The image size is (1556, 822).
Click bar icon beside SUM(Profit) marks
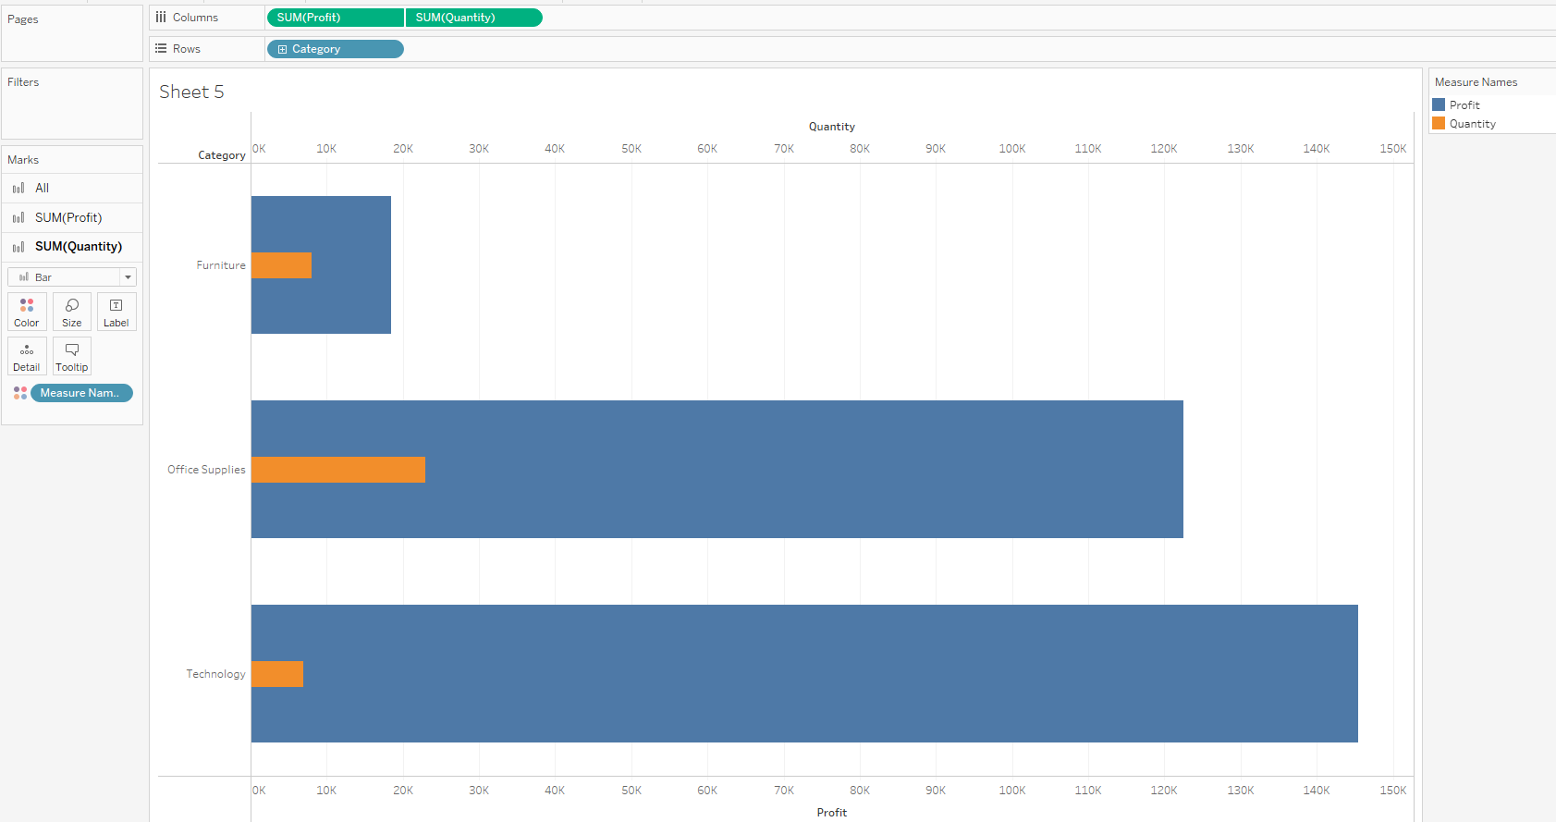tap(18, 217)
